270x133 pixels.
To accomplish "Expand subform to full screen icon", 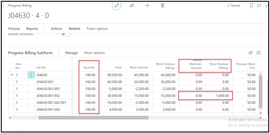I will coord(259,53).
